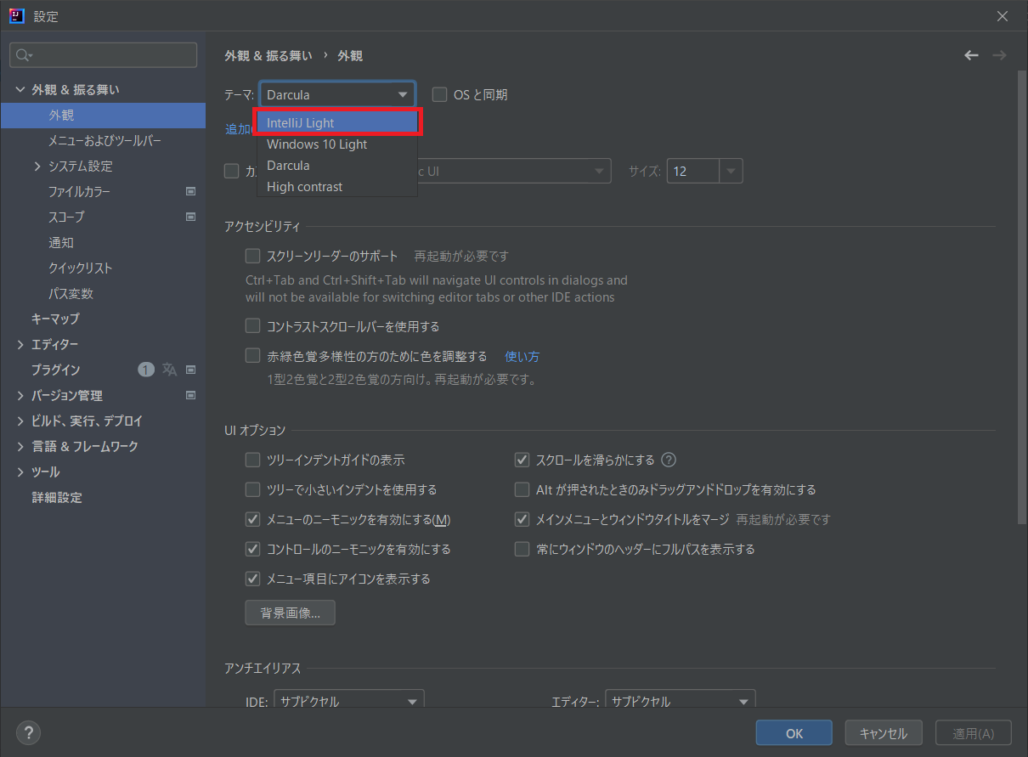Open the 使い方 link
Image resolution: width=1028 pixels, height=757 pixels.
(x=522, y=356)
